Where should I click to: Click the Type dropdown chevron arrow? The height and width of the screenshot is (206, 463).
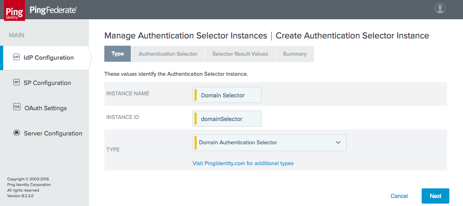[x=338, y=143]
